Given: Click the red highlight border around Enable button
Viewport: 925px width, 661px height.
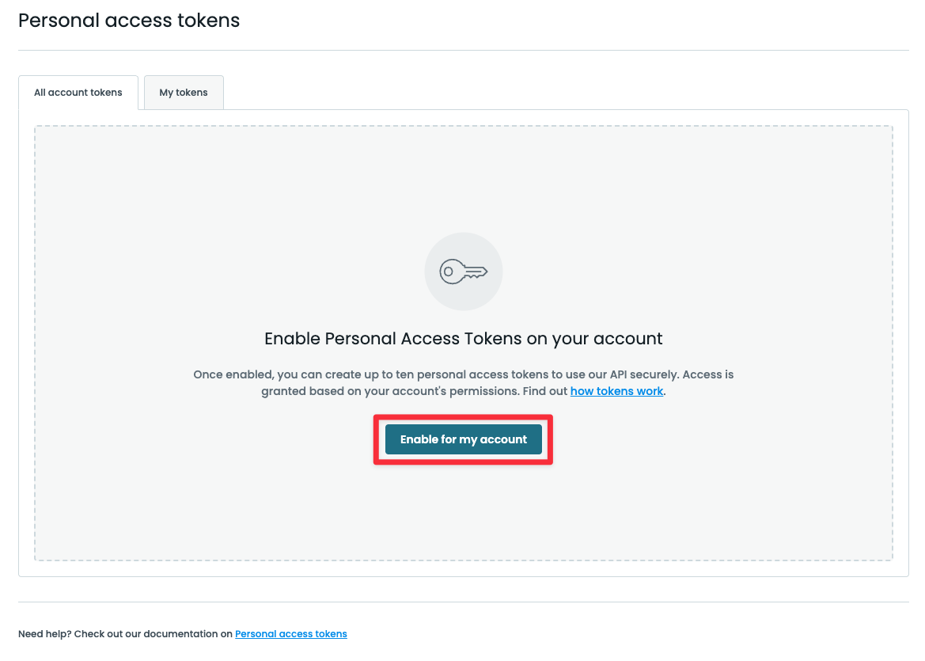Looking at the screenshot, I should 463,416.
